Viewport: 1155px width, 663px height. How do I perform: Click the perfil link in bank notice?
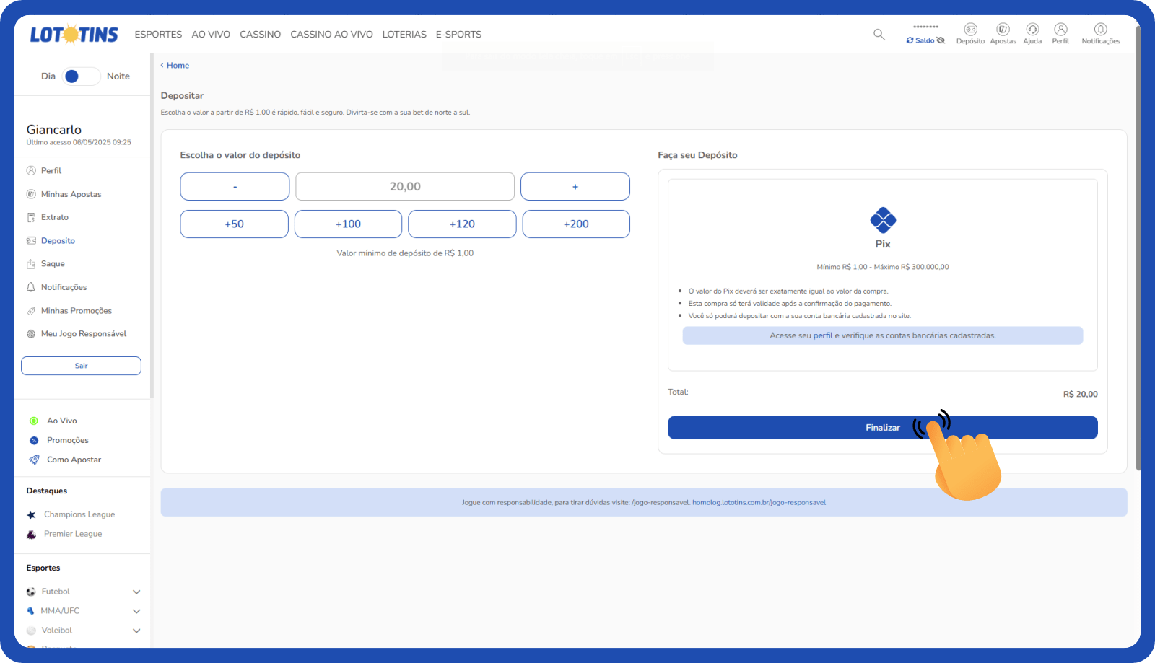(823, 335)
